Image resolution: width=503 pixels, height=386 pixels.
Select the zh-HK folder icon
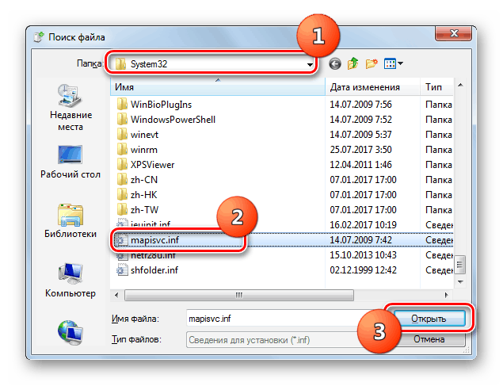(122, 195)
